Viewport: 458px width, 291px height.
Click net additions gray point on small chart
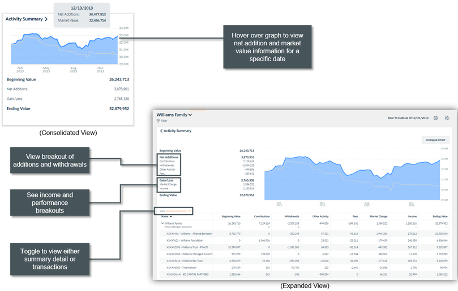click(x=114, y=53)
